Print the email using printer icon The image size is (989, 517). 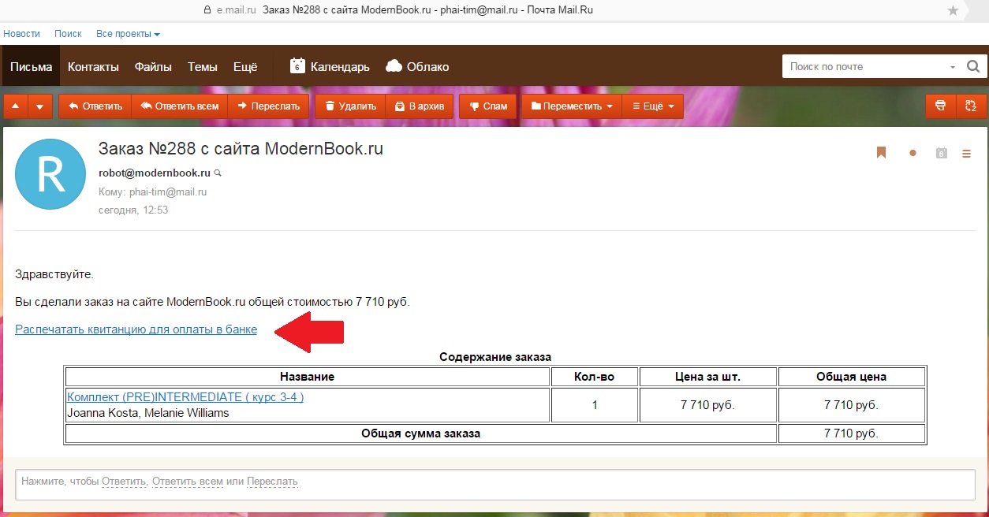(940, 106)
